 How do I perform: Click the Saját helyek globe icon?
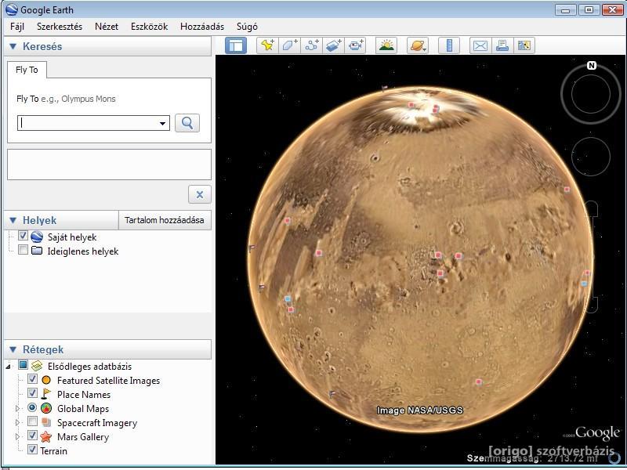point(37,237)
